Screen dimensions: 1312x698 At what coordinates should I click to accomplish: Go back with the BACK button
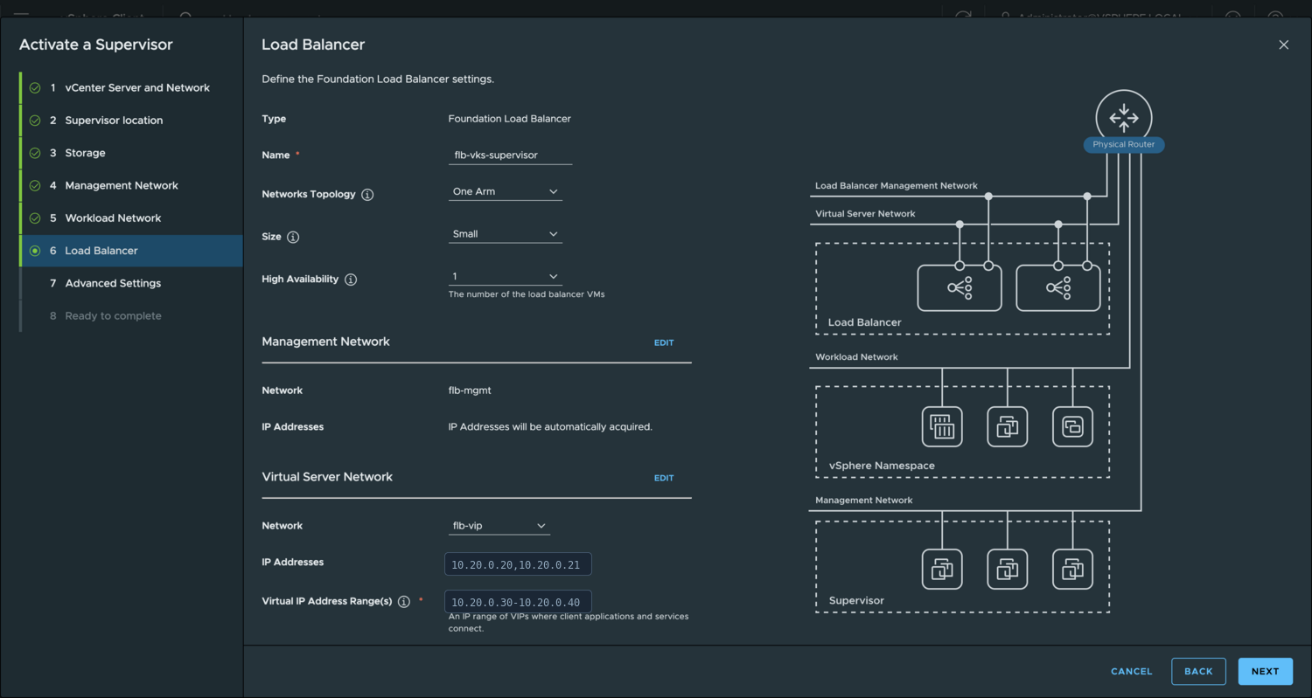pos(1198,671)
